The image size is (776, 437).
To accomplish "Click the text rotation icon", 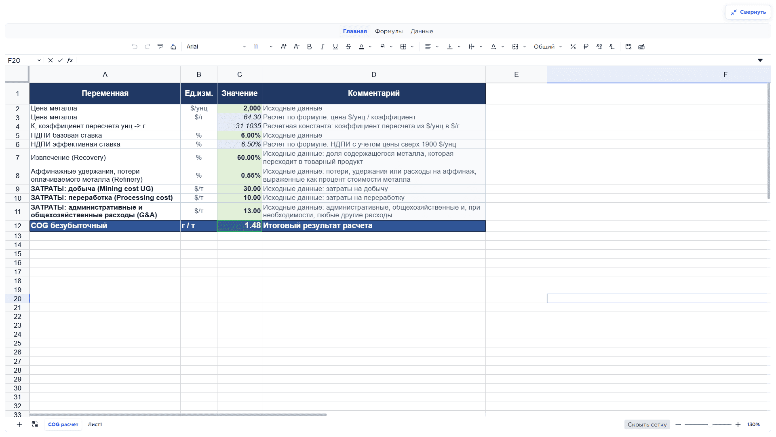I will (x=493, y=47).
